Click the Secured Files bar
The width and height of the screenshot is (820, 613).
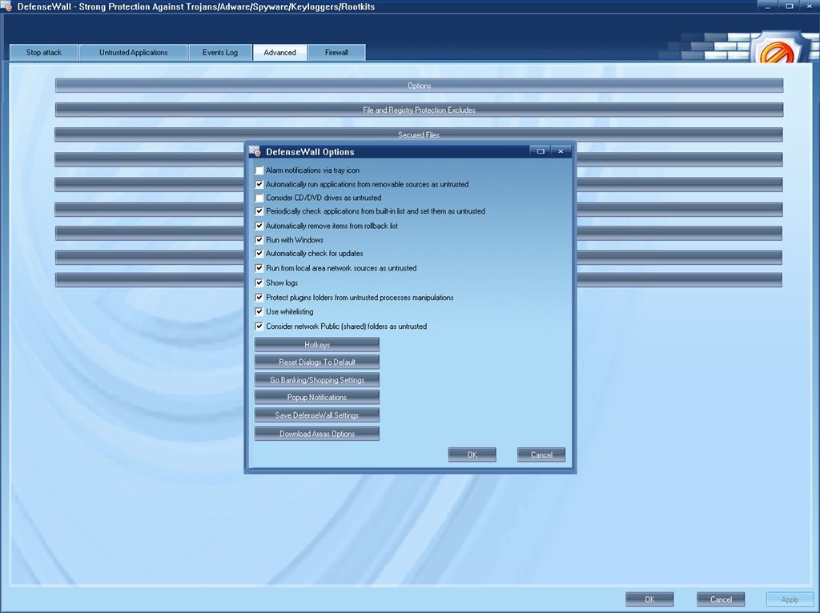[419, 134]
